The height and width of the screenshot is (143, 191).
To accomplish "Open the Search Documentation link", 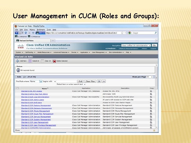I will [128, 48].
